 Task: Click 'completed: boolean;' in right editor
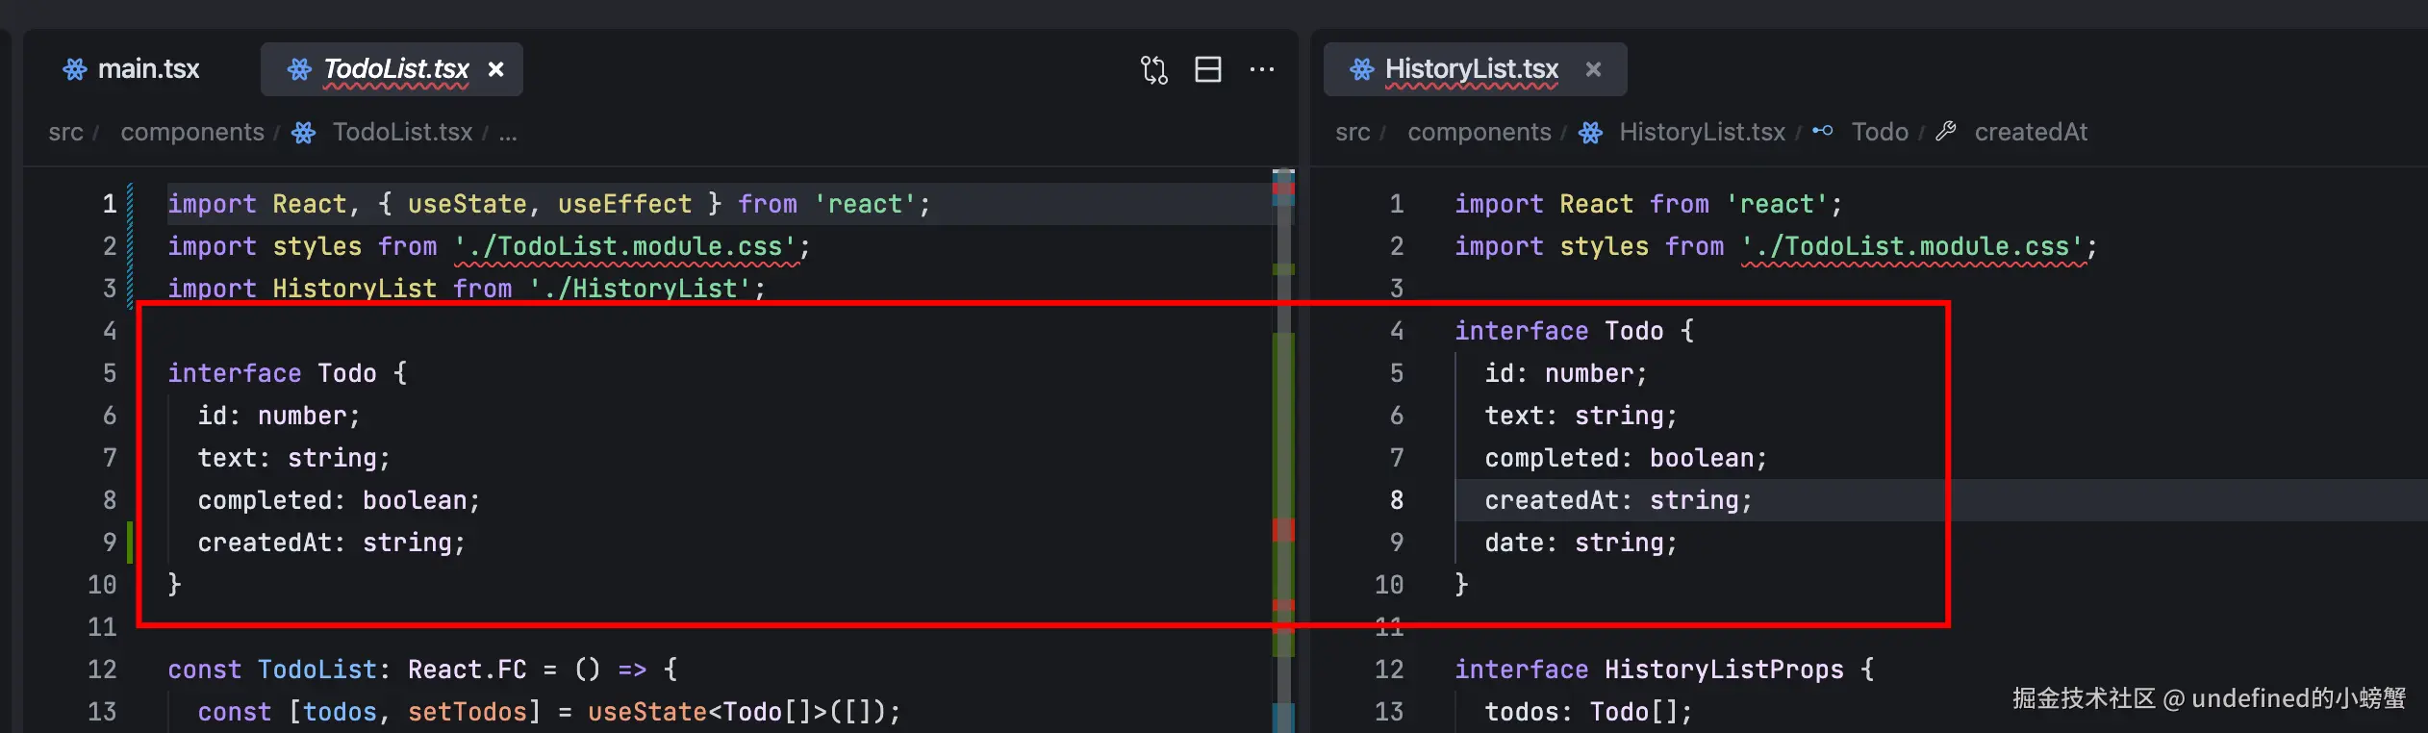(1626, 458)
